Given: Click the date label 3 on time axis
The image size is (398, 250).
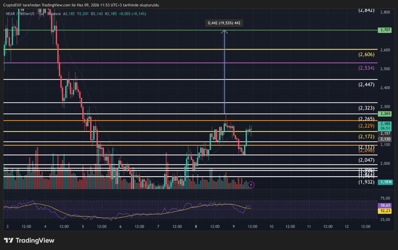Looking at the screenshot, I should pyautogui.click(x=7, y=226).
